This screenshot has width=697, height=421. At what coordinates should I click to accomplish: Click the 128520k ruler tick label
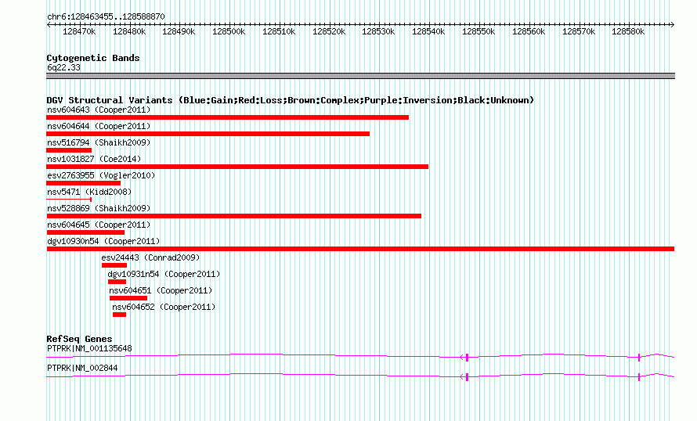tap(328, 31)
